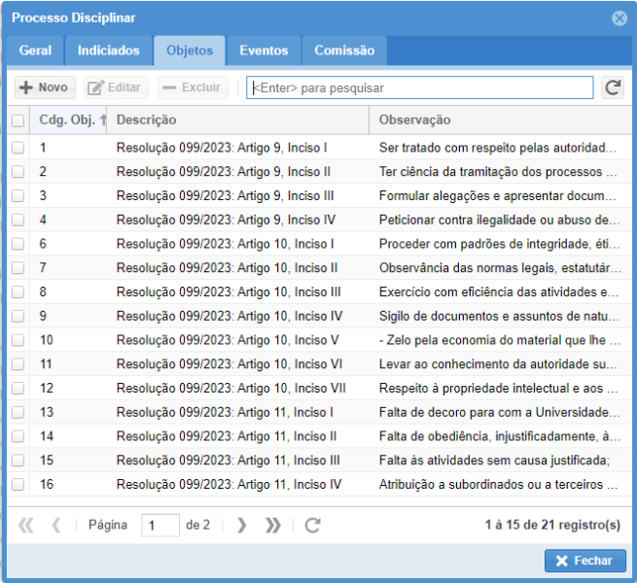Image resolution: width=637 pixels, height=583 pixels.
Task: Go to the first page arrow
Action: pos(26,525)
